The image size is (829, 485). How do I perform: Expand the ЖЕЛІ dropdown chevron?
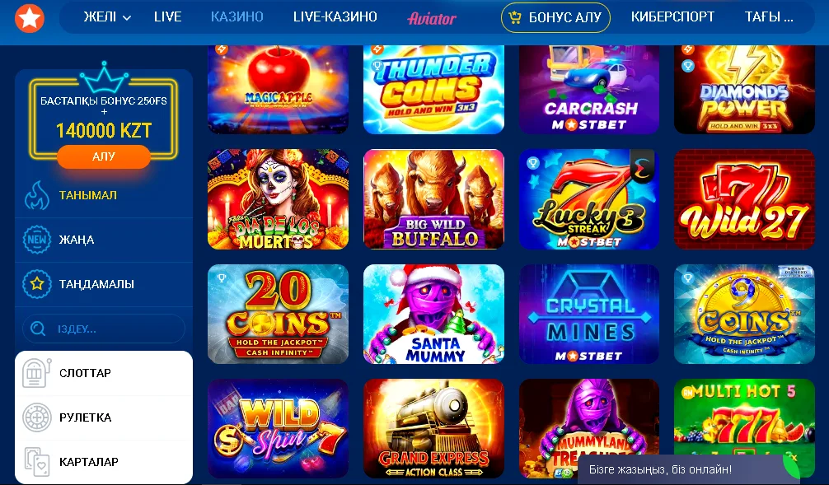pyautogui.click(x=127, y=18)
